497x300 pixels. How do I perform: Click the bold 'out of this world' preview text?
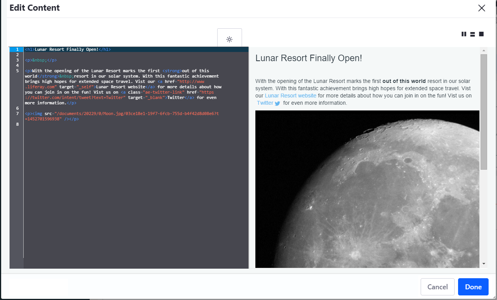coord(404,81)
